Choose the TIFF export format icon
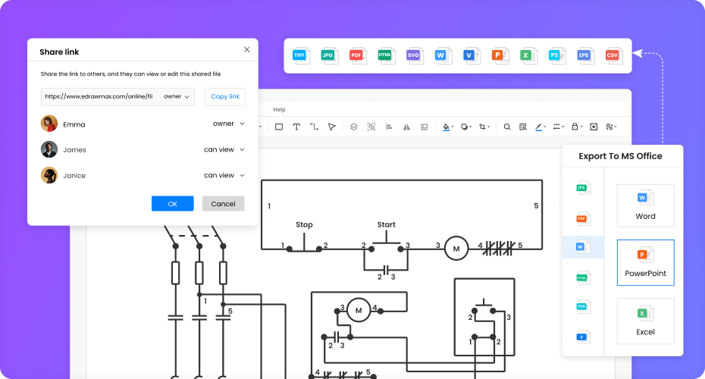The image size is (705, 379). 299,55
